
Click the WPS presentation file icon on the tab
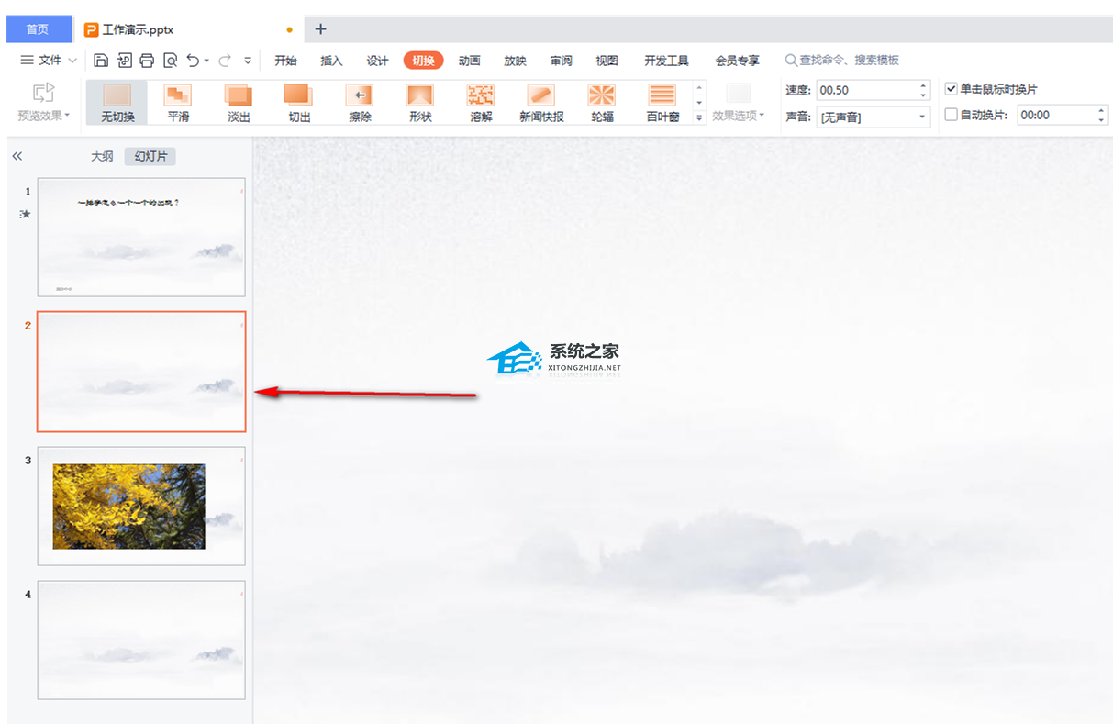[91, 29]
